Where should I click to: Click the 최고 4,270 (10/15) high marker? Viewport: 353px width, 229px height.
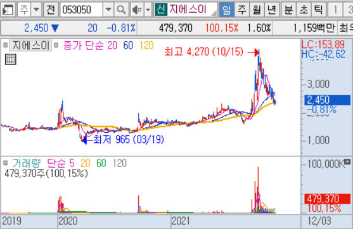tap(204, 52)
